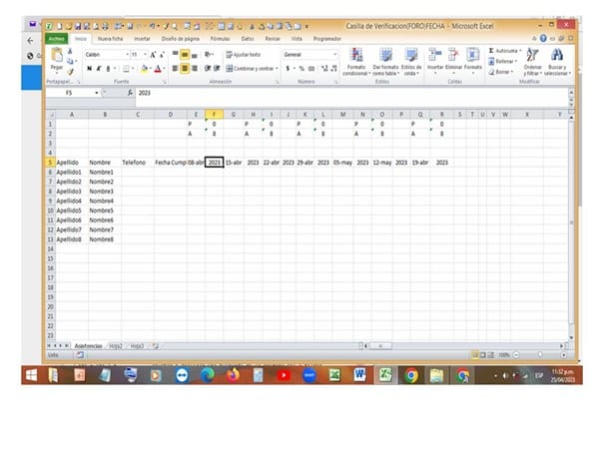Toggle align text right
The height and width of the screenshot is (449, 599).
pos(195,68)
